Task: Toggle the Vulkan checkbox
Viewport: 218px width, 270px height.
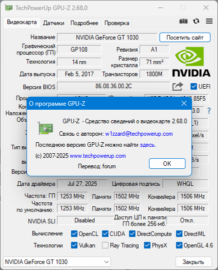Action: coord(74,245)
